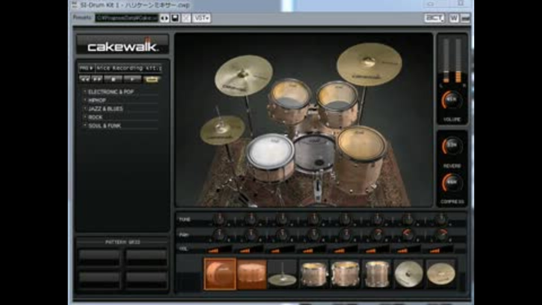Hit the hi-hat on the drum kit

222,130
